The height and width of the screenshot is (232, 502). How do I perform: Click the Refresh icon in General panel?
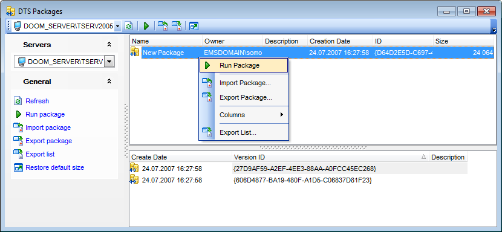18,101
